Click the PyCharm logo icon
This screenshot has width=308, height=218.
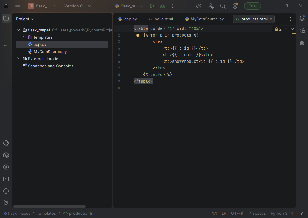(6, 6)
